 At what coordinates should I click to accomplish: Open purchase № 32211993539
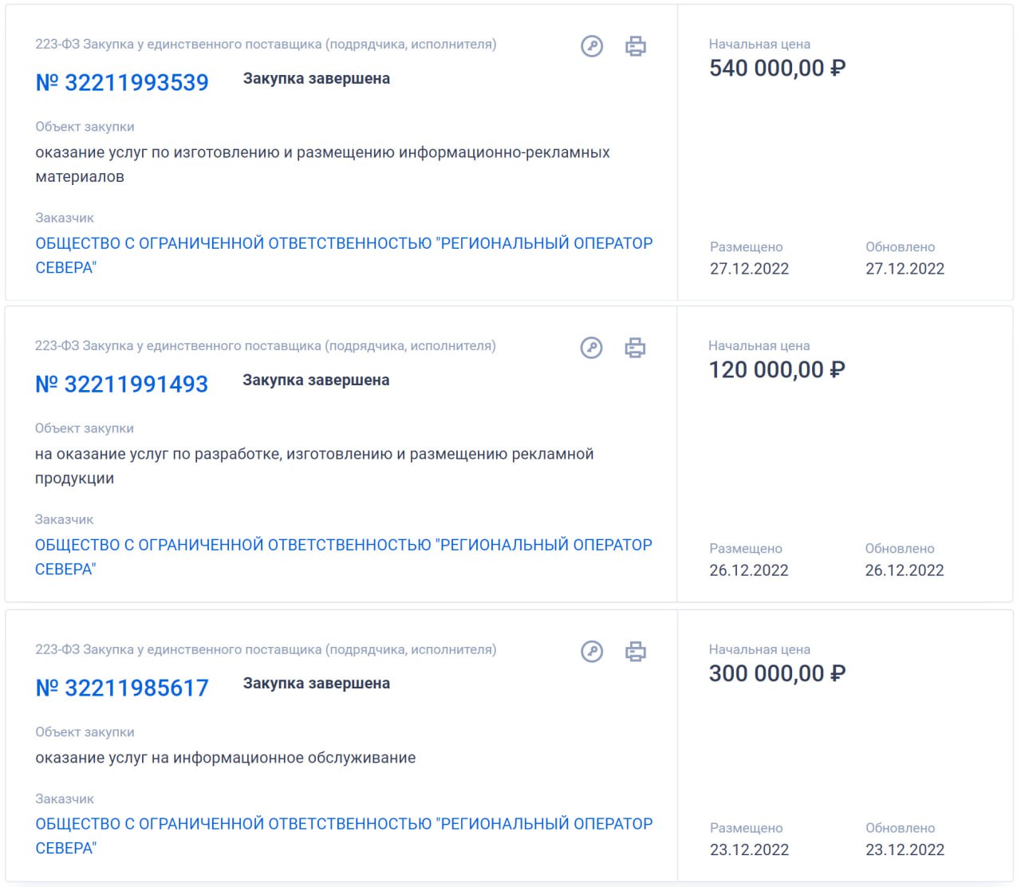[122, 82]
